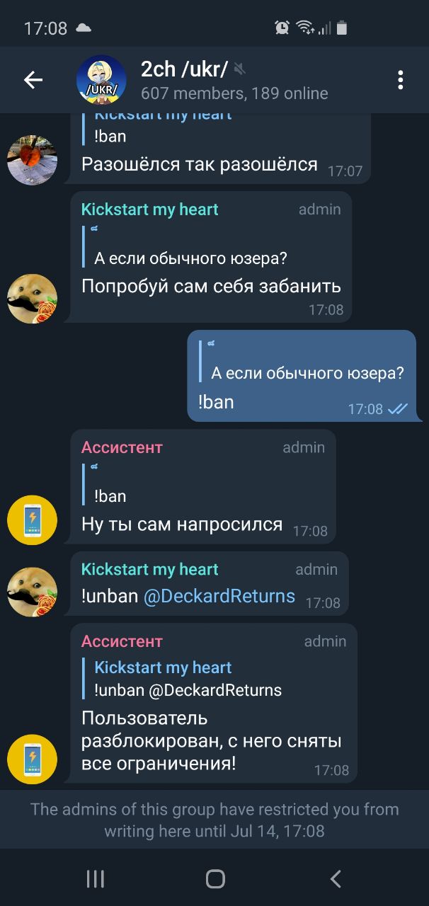The width and height of the screenshot is (429, 906).
Task: Open the drink photo avatar near top
Action: (32, 160)
